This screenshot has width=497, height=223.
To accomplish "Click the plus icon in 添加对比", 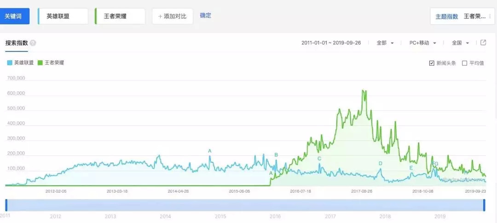I will click(x=161, y=16).
